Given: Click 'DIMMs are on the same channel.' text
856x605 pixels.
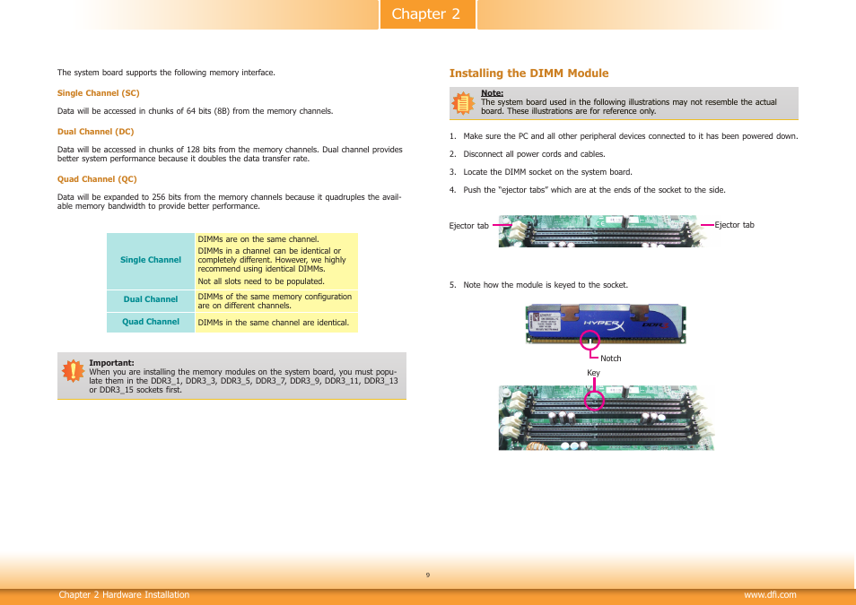Looking at the screenshot, I should point(258,239).
